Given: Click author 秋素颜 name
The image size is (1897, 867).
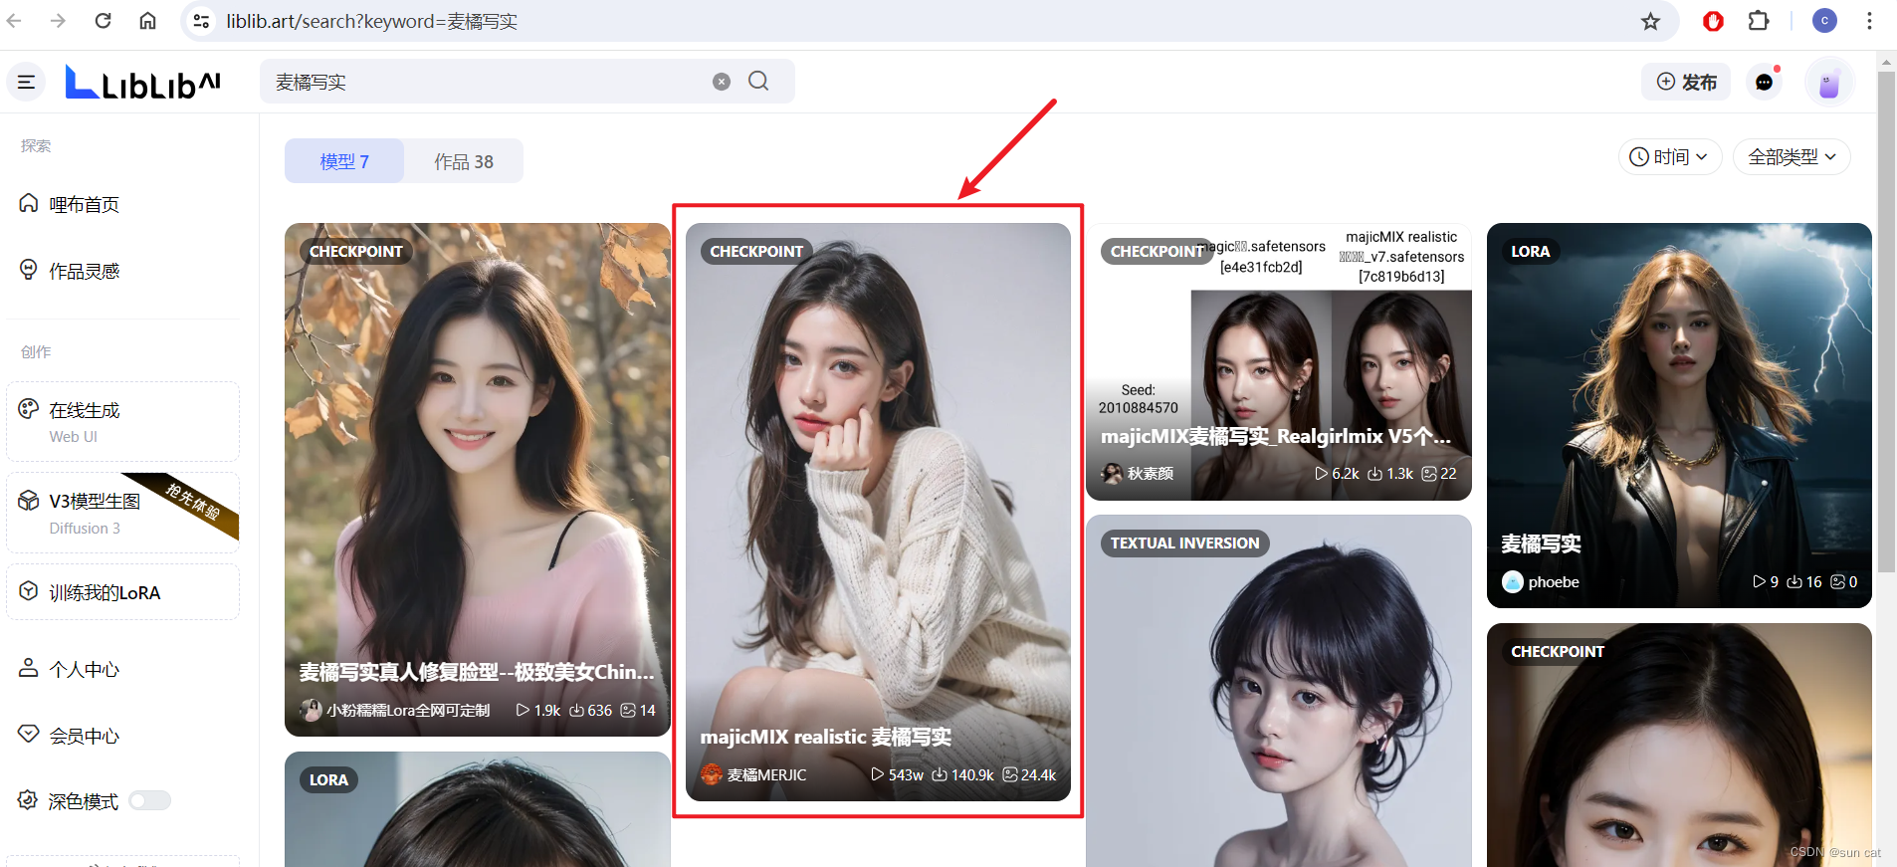Looking at the screenshot, I should (1151, 473).
